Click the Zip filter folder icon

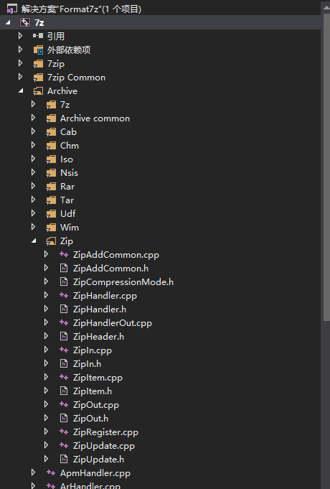click(x=51, y=241)
